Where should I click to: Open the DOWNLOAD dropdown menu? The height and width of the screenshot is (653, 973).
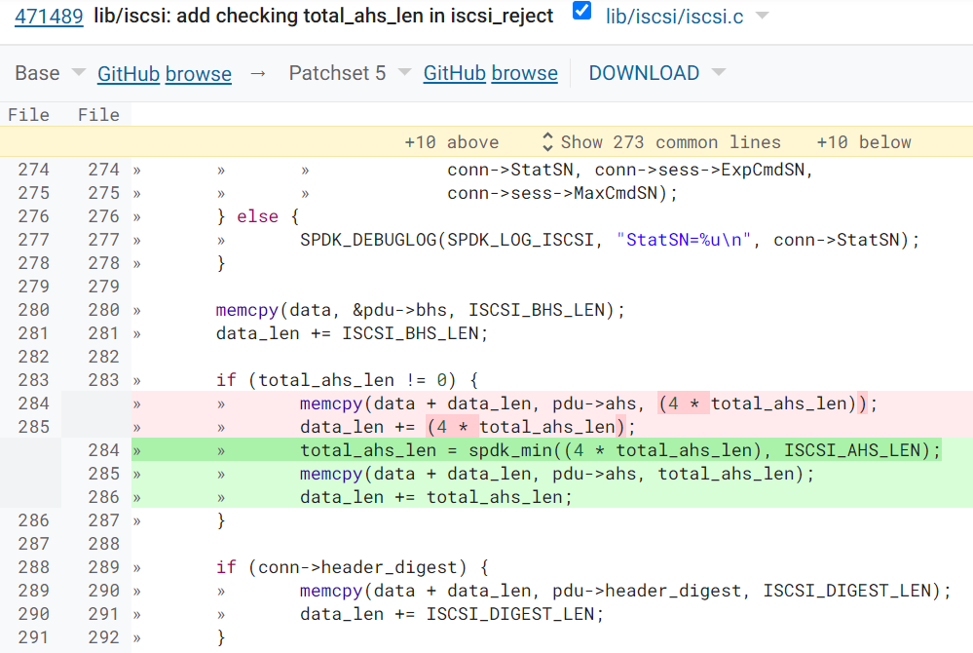click(x=656, y=73)
